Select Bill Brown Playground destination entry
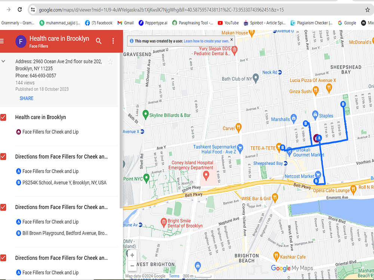The height and width of the screenshot is (280, 374). point(61,233)
